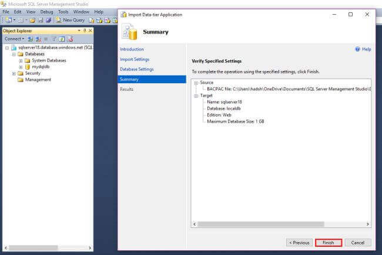Select the mydqldb database
Screen dimensions: 382x255
click(41, 67)
